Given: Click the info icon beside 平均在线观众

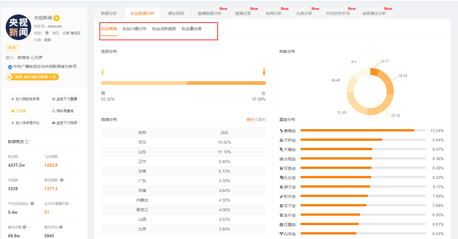Looking at the screenshot, I should coord(32,204).
